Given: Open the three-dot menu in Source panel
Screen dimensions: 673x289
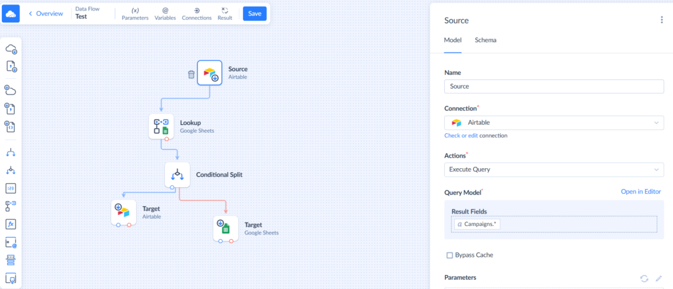Looking at the screenshot, I should (661, 20).
